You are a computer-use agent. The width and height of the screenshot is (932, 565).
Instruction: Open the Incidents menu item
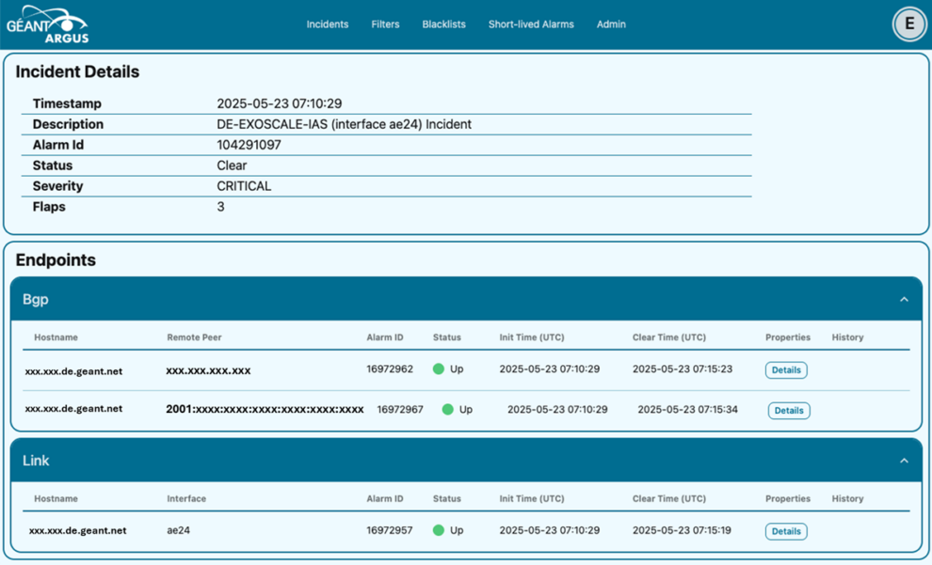tap(327, 24)
